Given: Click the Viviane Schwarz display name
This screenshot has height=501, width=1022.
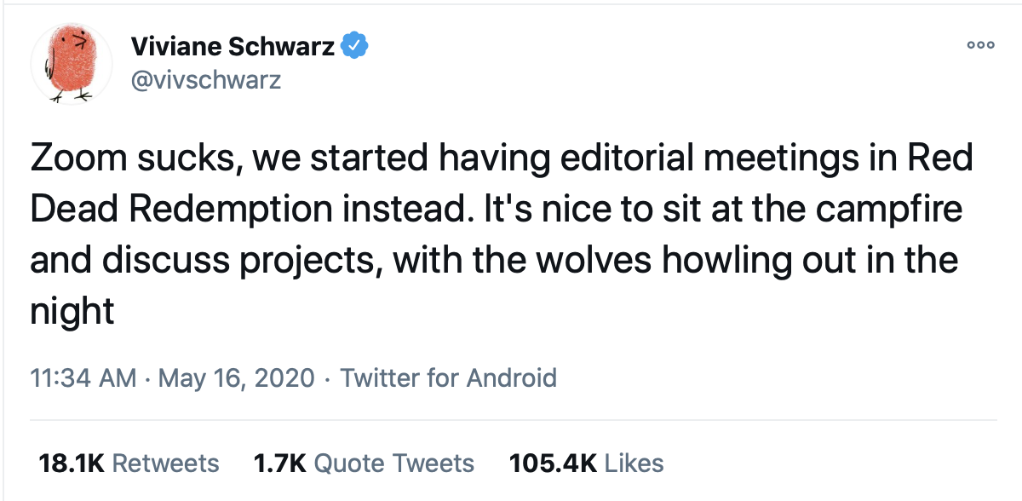Looking at the screenshot, I should click(x=233, y=47).
